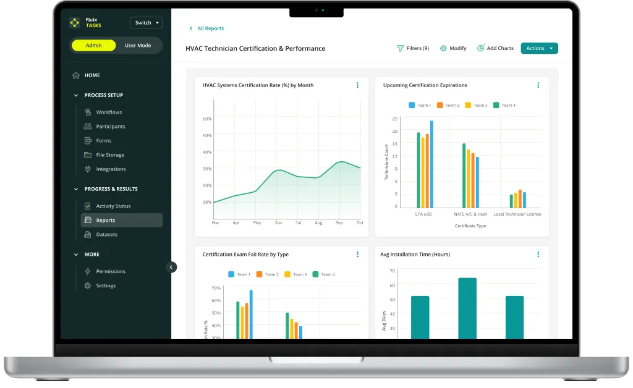This screenshot has height=388, width=633.
Task: Switch to User Mode
Action: (x=138, y=46)
